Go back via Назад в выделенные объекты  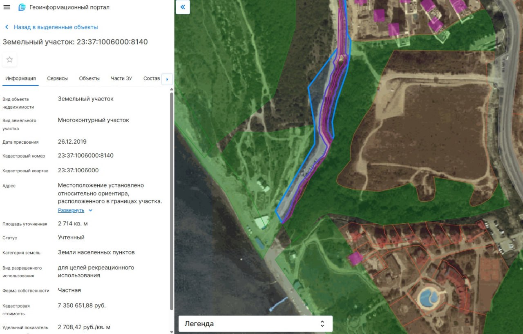pos(56,27)
